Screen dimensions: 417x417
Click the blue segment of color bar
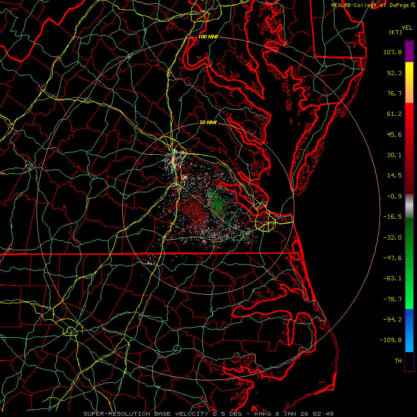[409, 330]
